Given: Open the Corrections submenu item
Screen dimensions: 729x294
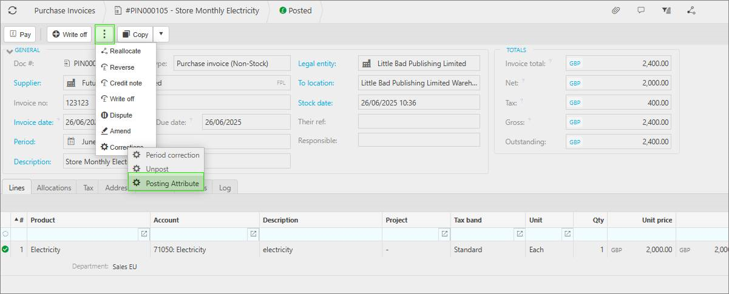Looking at the screenshot, I should tap(126, 147).
